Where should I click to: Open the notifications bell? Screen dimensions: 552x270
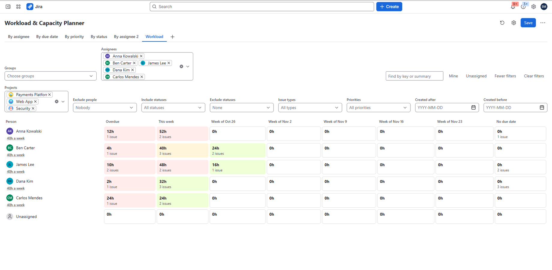(513, 7)
